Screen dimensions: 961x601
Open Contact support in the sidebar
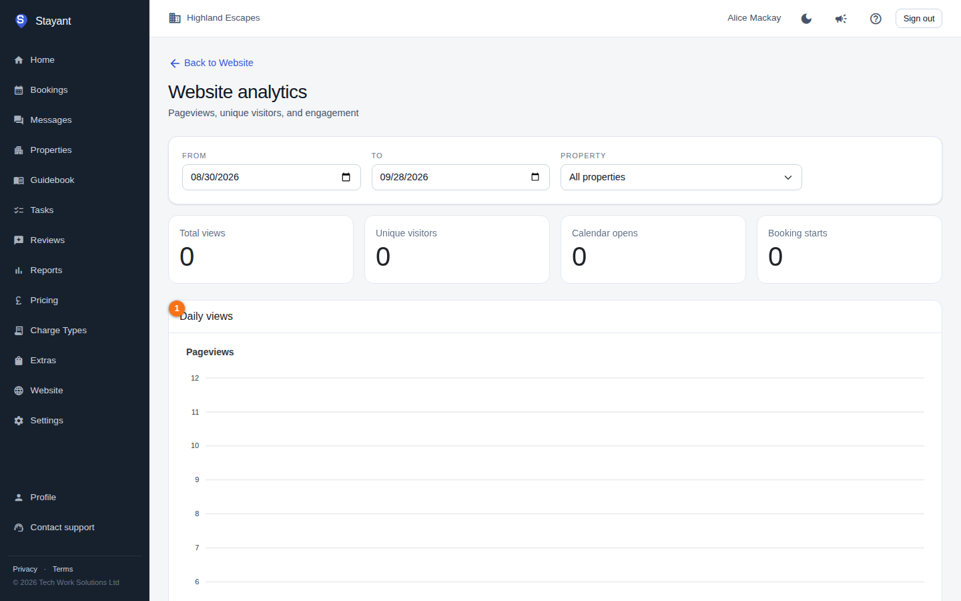75,528
